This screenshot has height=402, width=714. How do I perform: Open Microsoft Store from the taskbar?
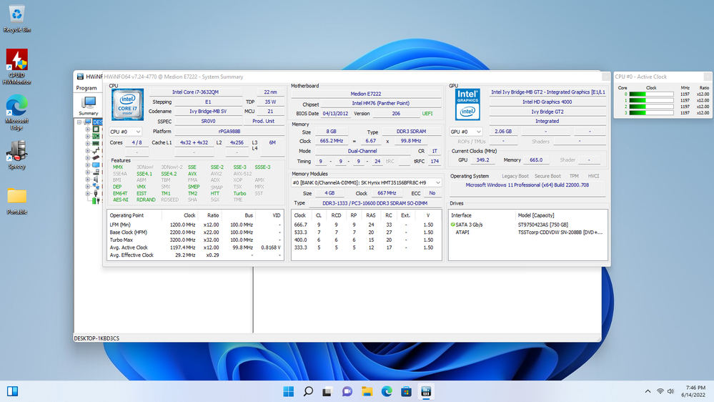(405, 391)
